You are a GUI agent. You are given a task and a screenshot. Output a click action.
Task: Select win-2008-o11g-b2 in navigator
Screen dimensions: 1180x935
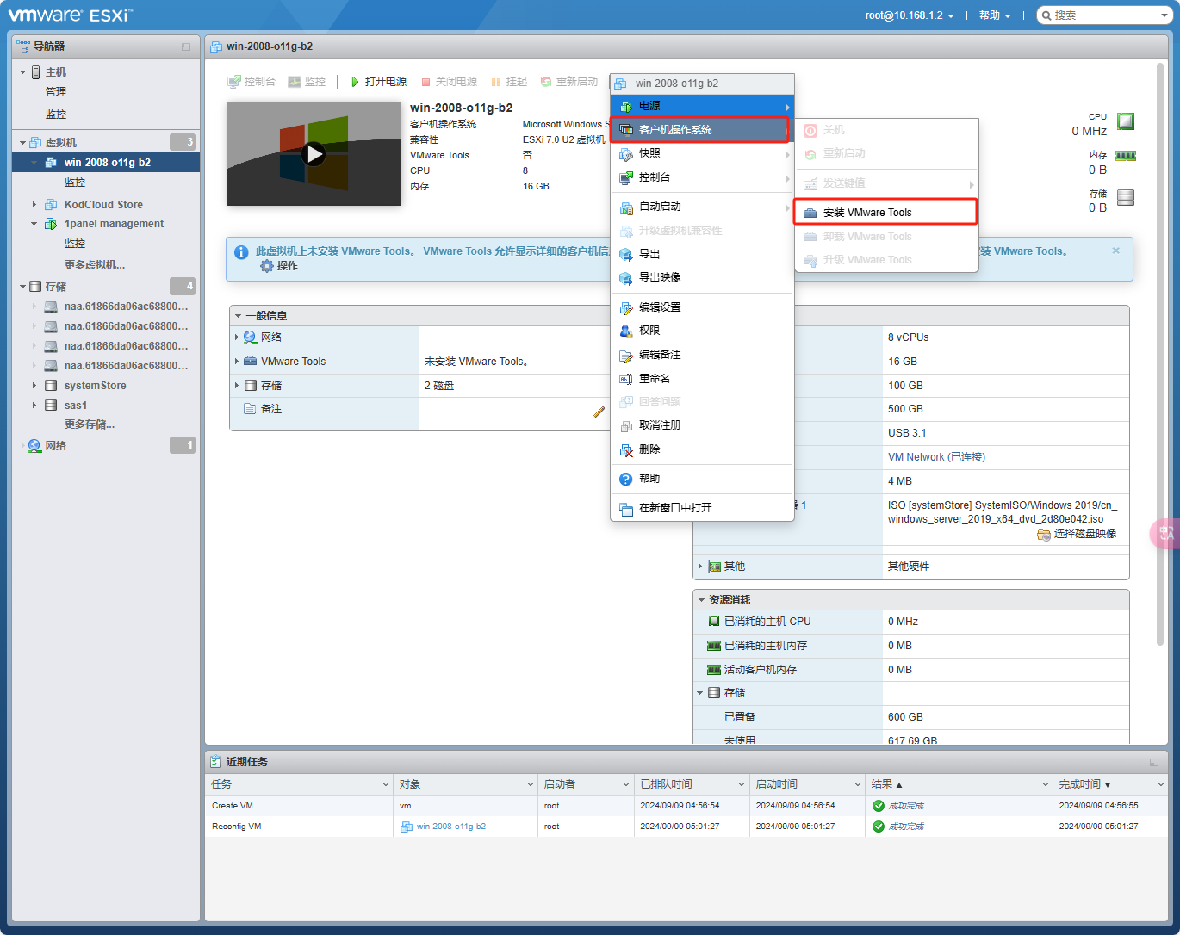pos(107,162)
